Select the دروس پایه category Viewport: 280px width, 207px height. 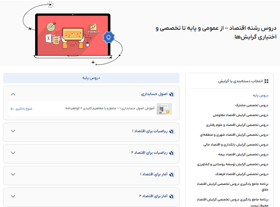(261, 95)
